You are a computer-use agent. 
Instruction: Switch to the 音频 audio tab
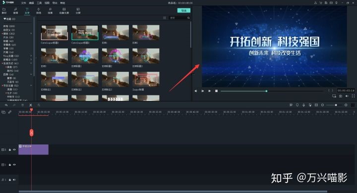pos(15,11)
